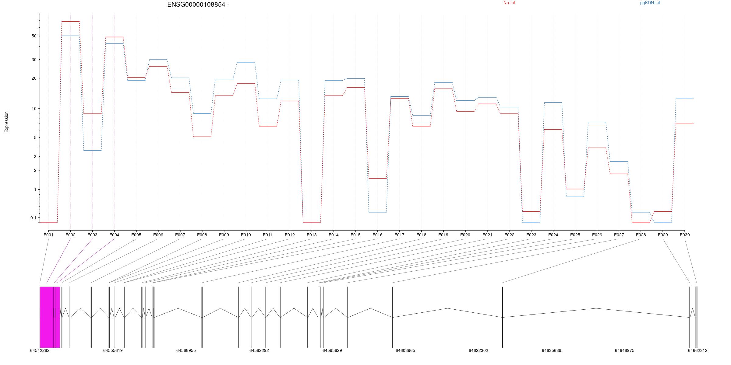Select the pgKDN-inf legend label

click(650, 3)
